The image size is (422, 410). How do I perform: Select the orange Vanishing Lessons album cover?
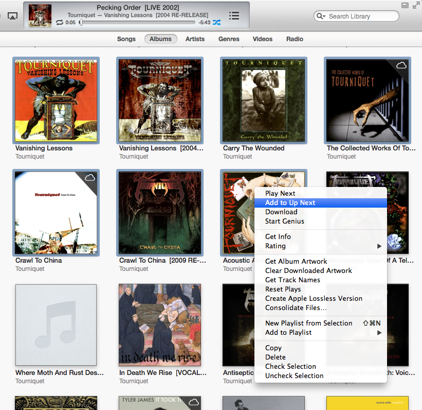pyautogui.click(x=56, y=100)
